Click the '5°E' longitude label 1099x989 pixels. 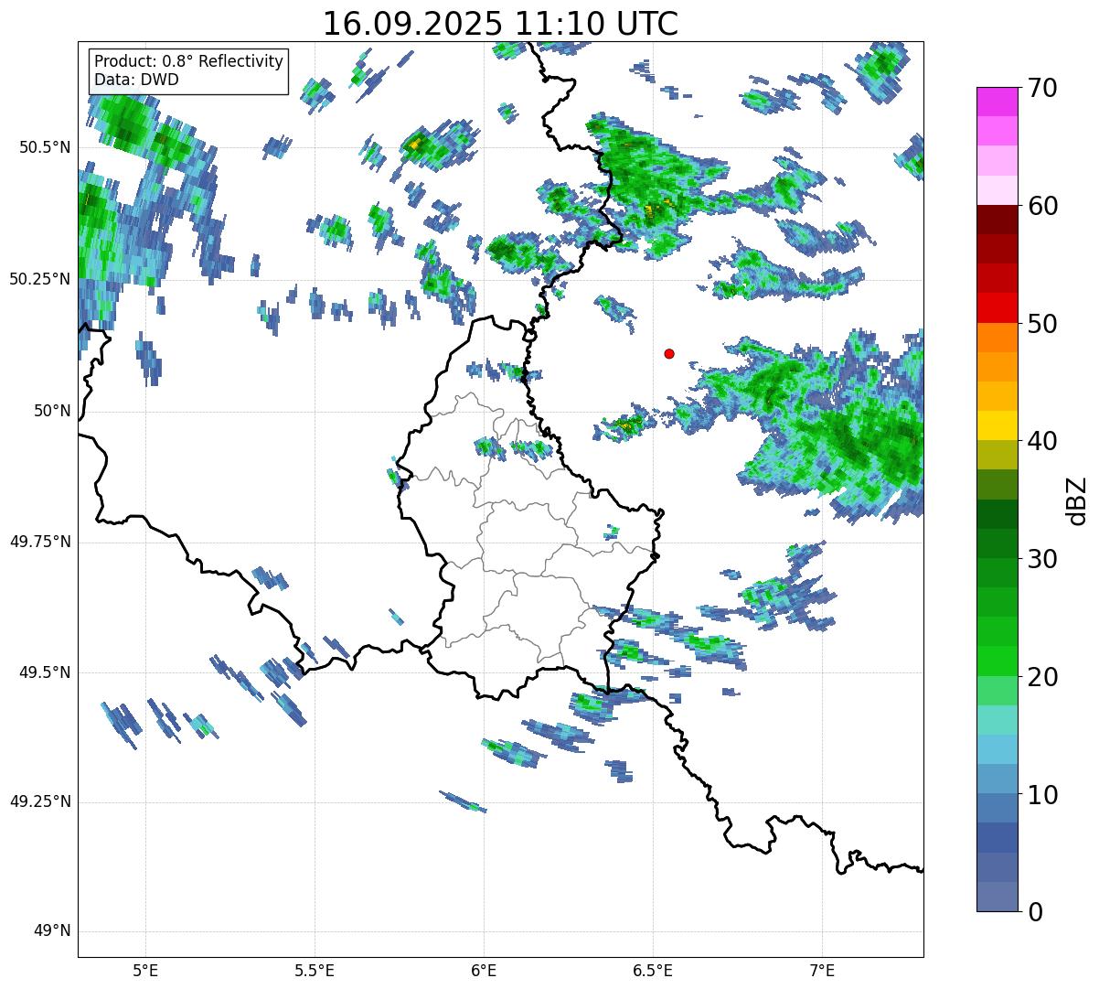tap(145, 970)
